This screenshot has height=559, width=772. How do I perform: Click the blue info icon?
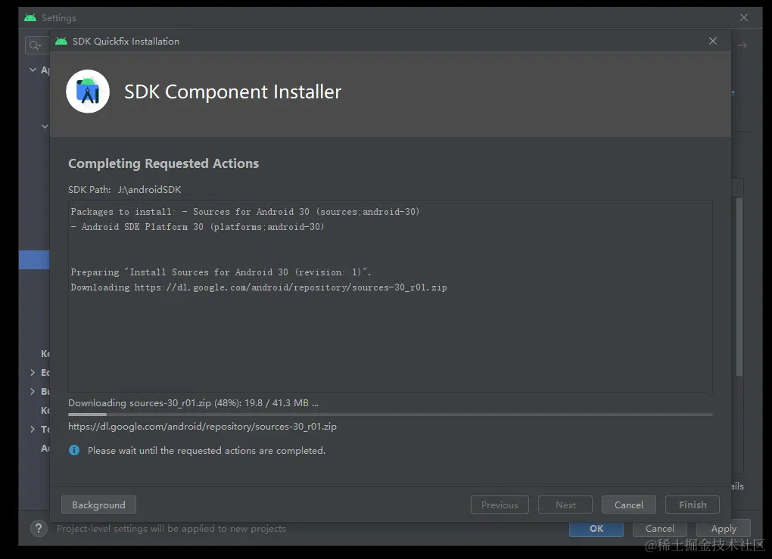(74, 450)
